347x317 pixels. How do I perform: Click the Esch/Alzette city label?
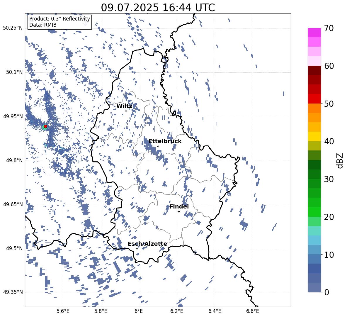(x=147, y=244)
